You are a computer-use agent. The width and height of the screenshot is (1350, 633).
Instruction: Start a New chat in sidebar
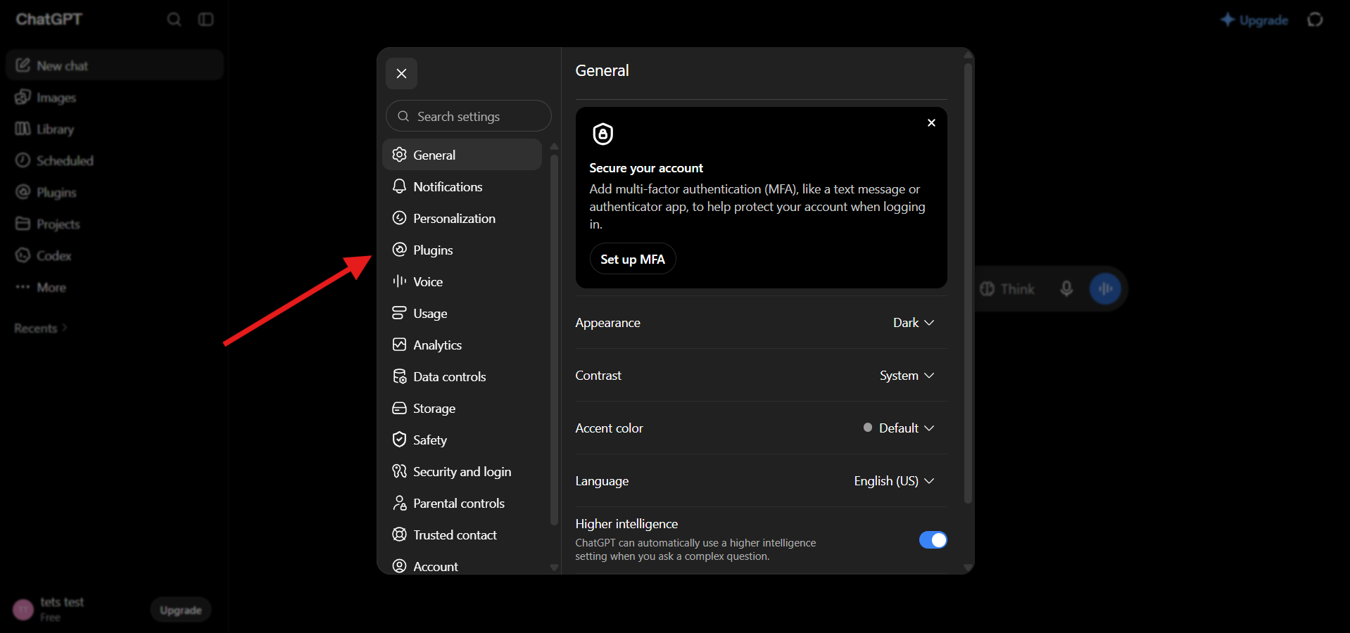pos(115,65)
